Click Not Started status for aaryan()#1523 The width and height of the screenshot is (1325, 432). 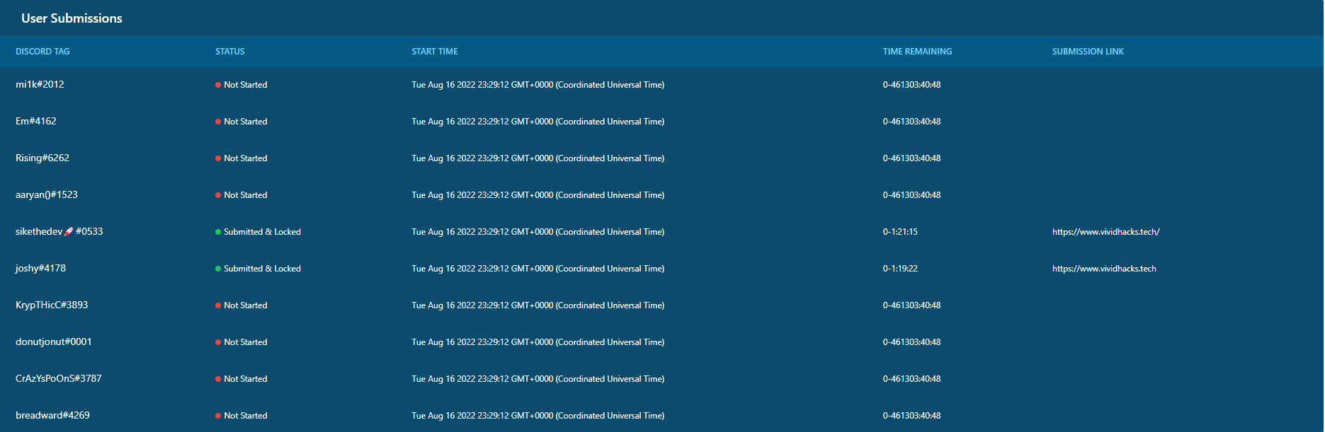pos(241,195)
